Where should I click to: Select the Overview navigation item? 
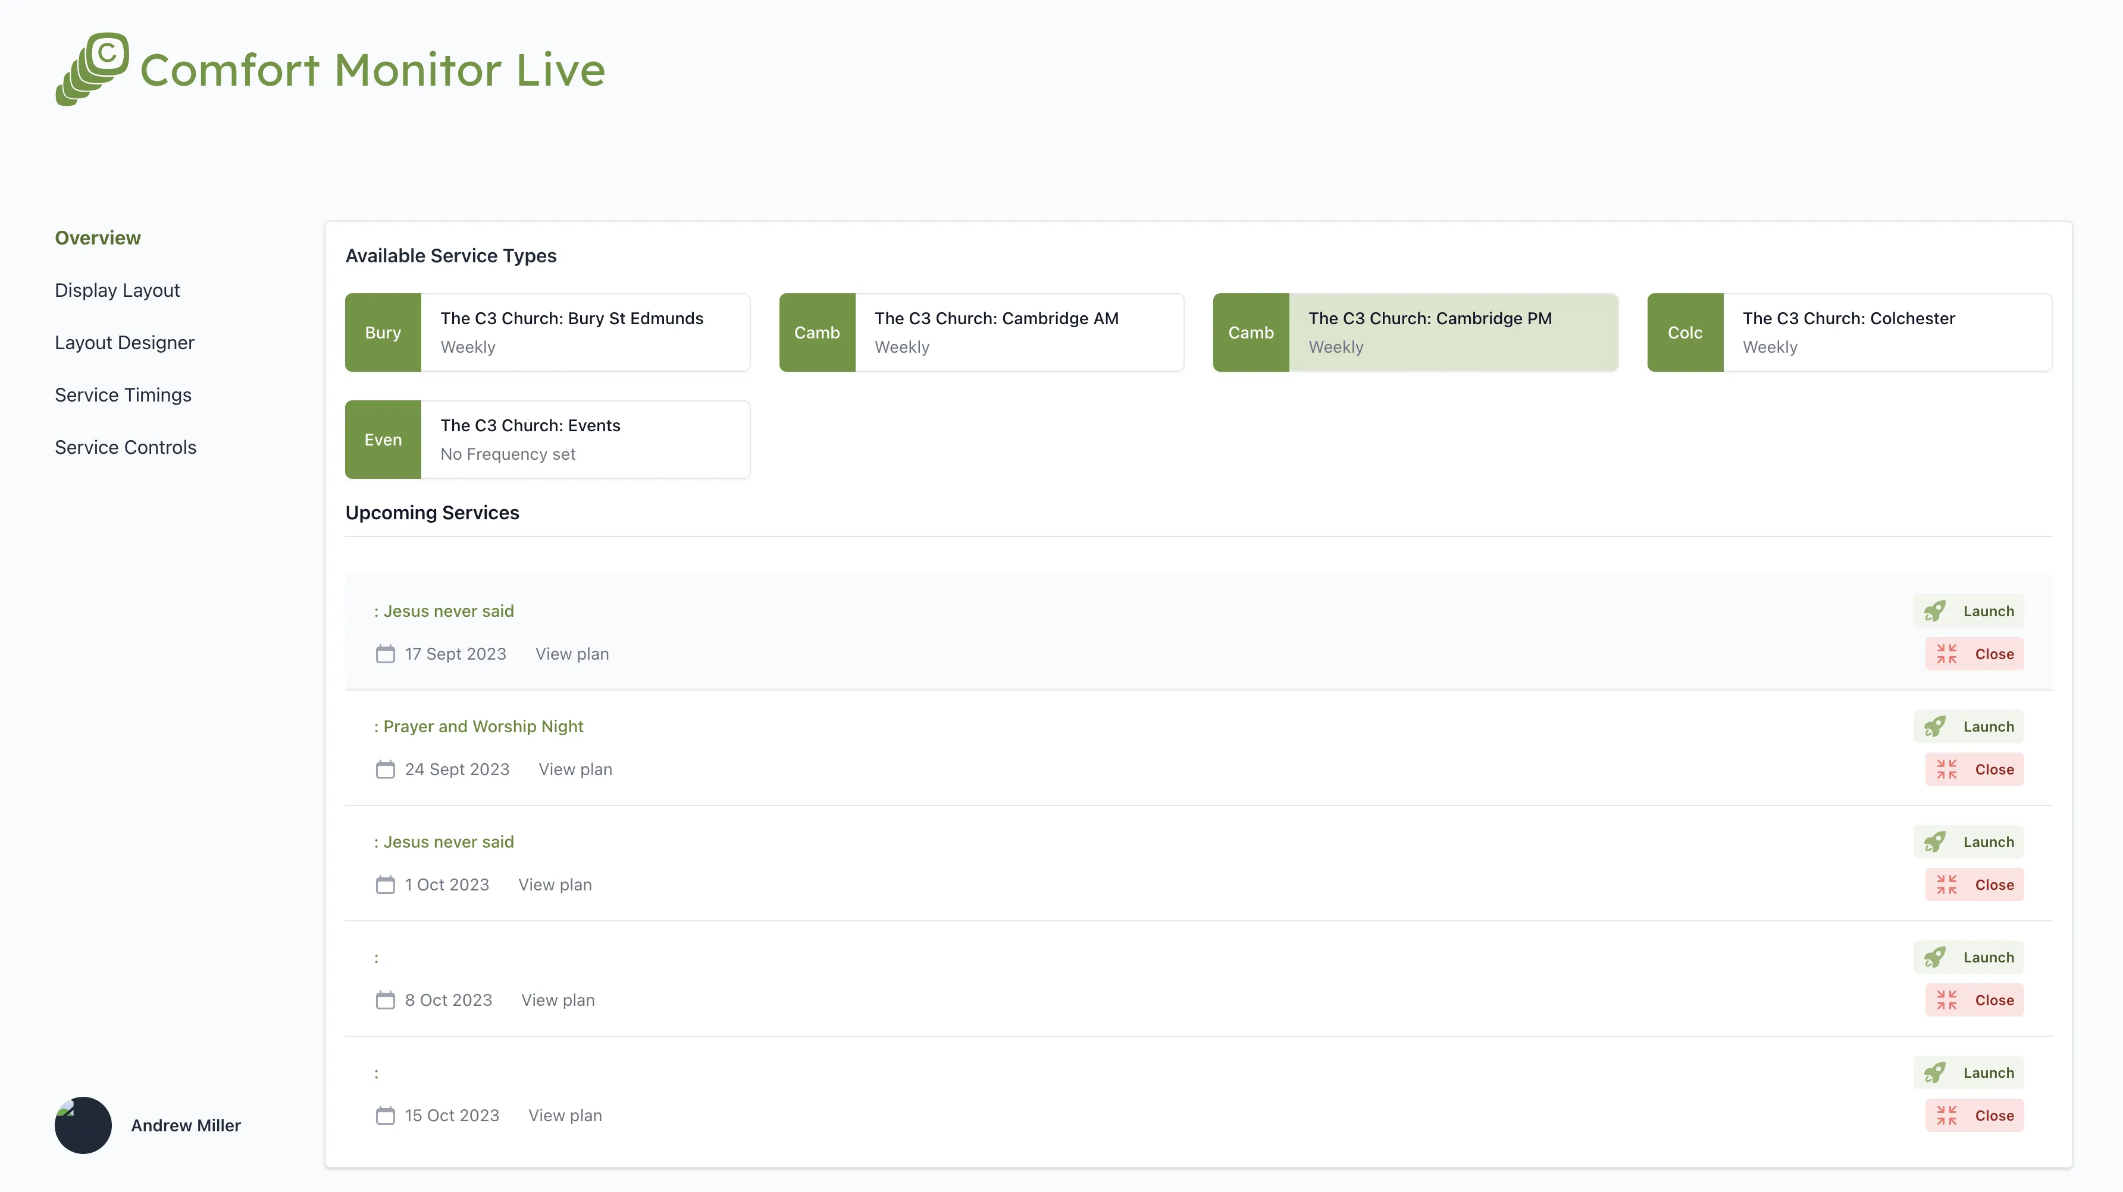(x=97, y=238)
